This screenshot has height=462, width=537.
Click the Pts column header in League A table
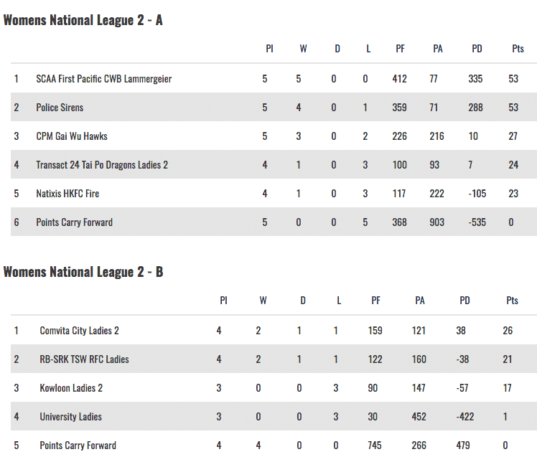pyautogui.click(x=518, y=49)
